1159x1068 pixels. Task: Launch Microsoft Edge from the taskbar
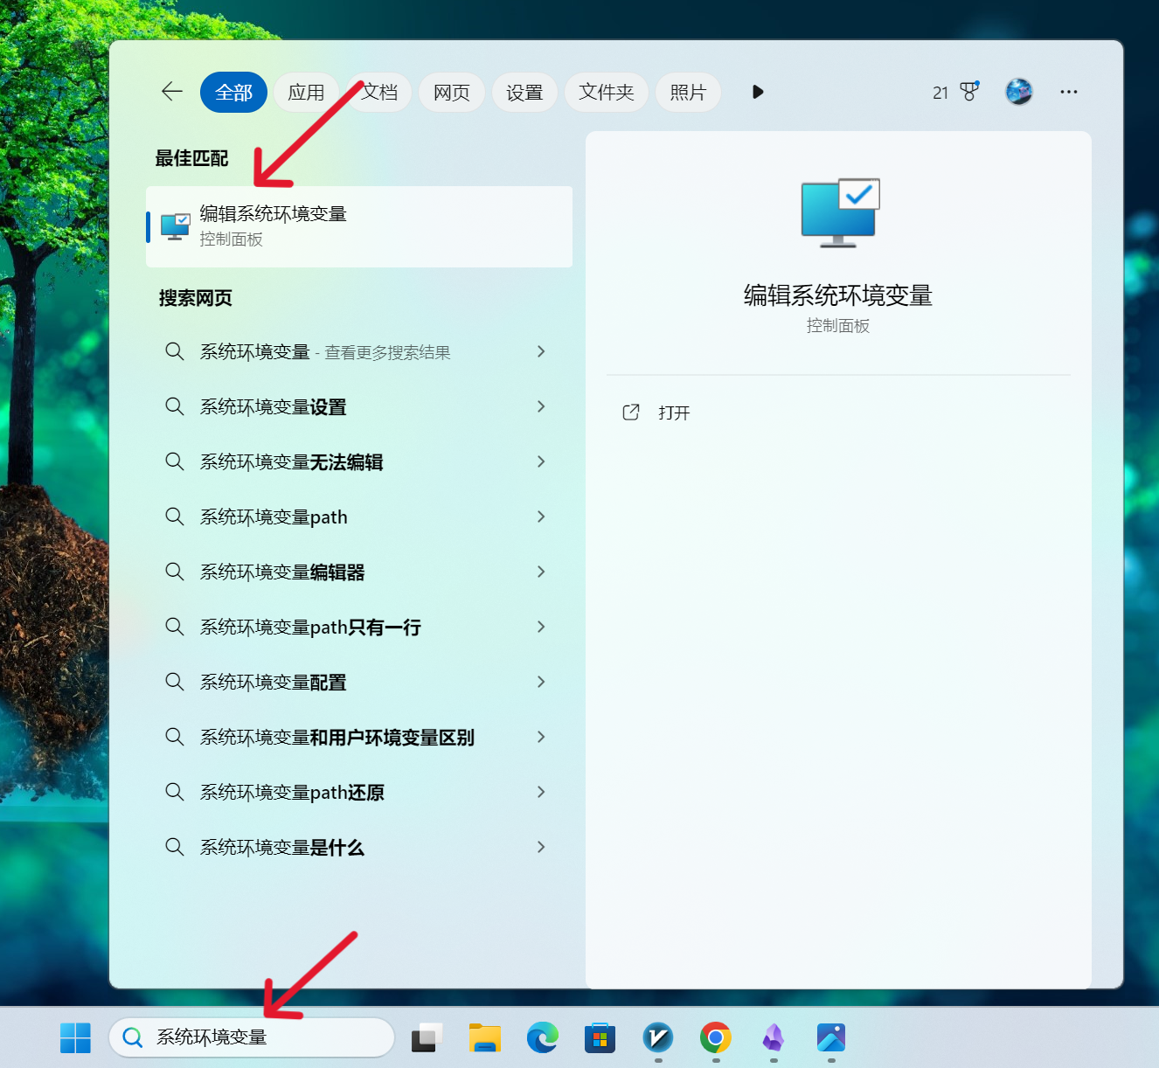542,1037
